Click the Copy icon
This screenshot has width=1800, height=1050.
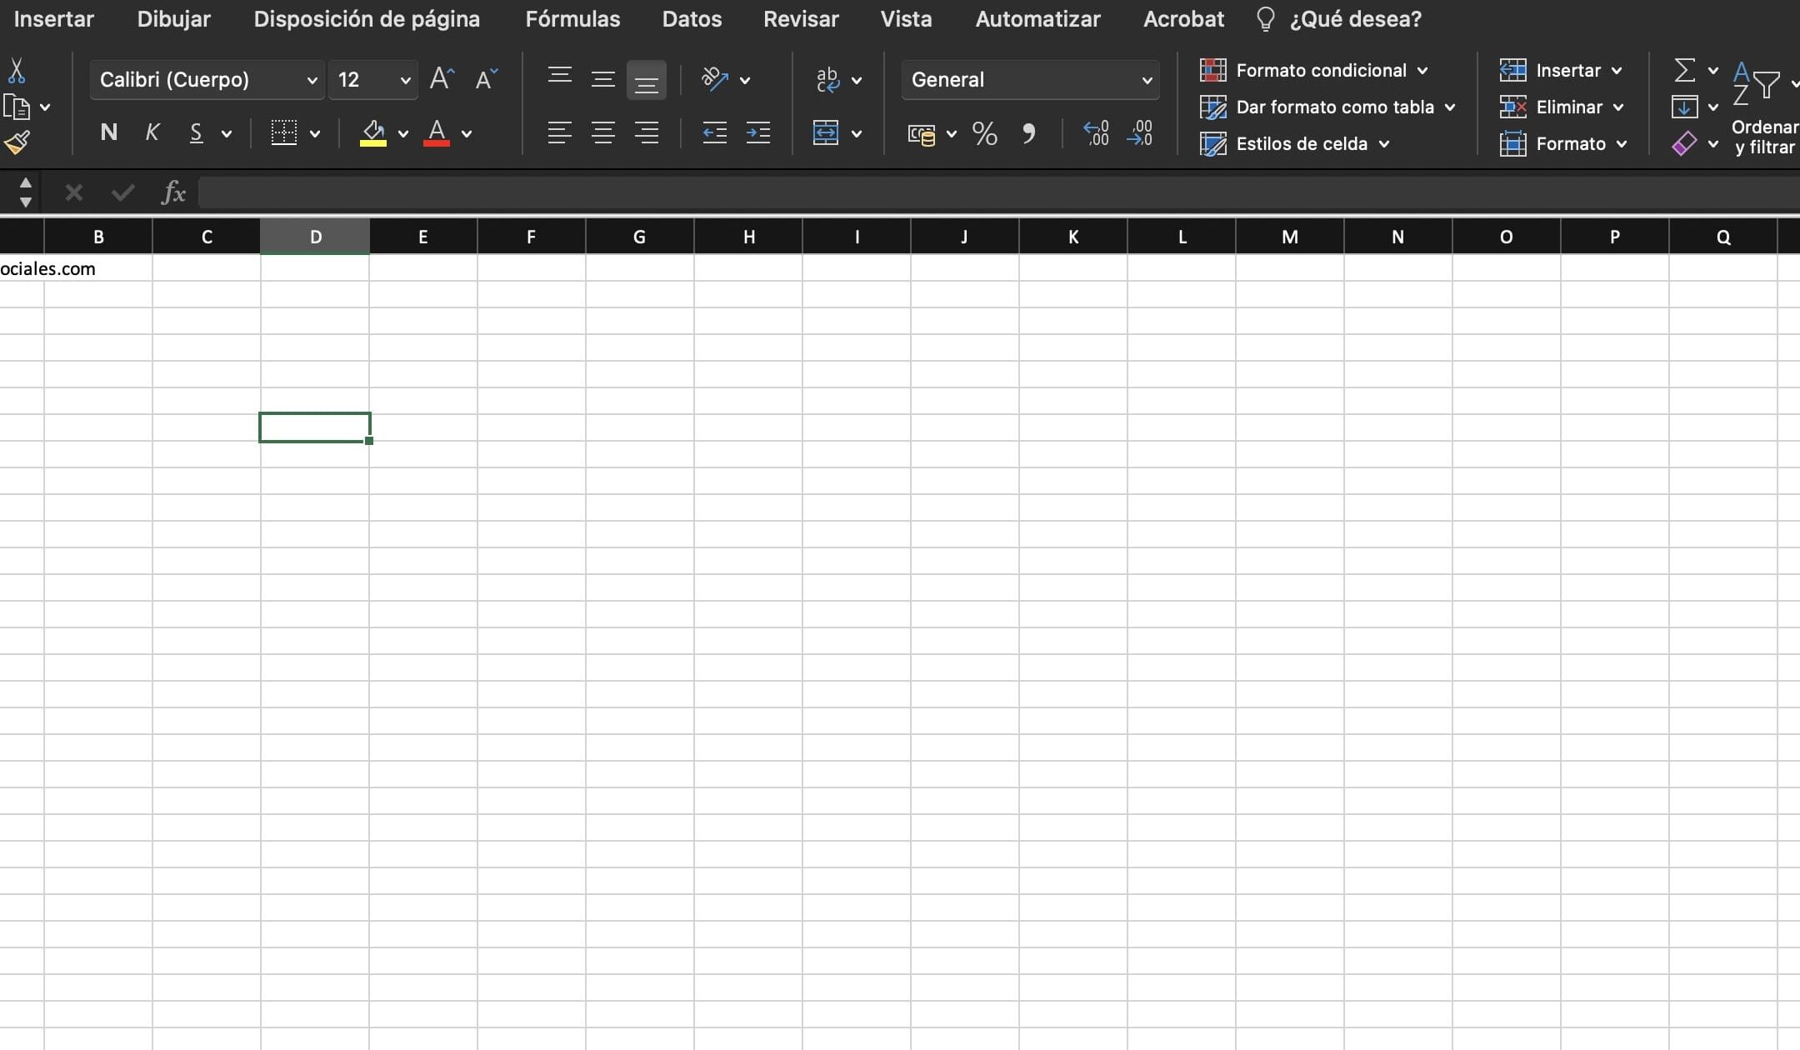point(17,107)
